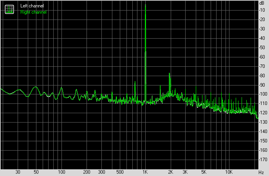Click the 500 frequency axis label
Image resolution: width=269 pixels, height=176 pixels.
click(x=120, y=172)
